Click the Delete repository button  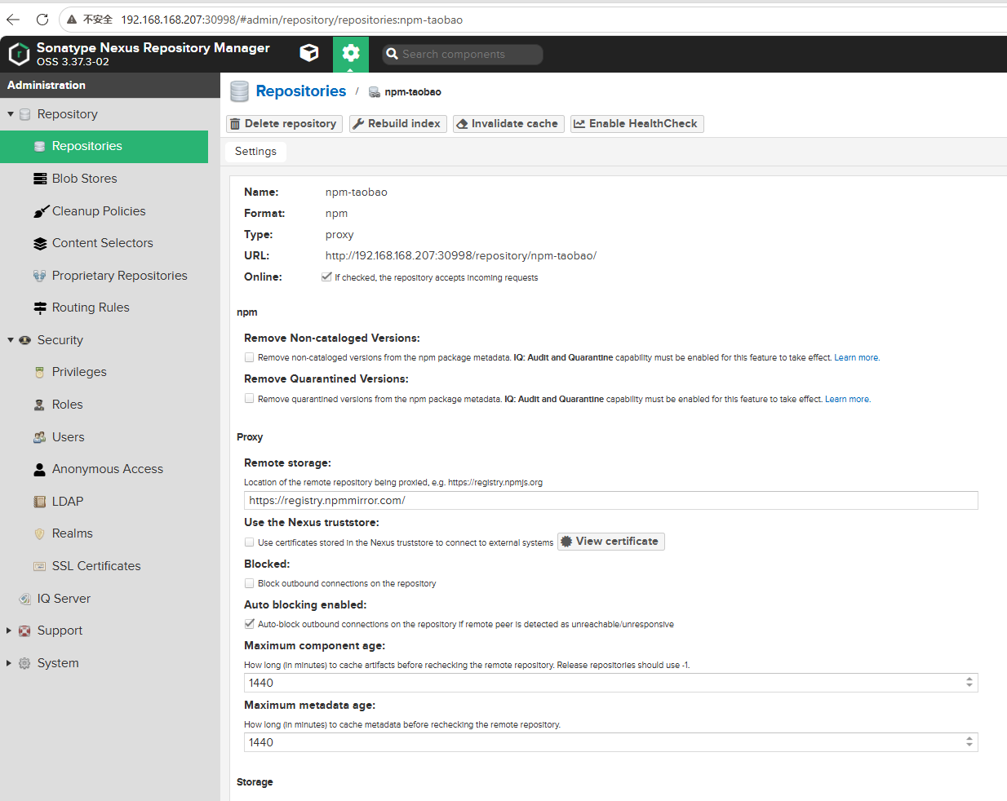click(x=284, y=124)
